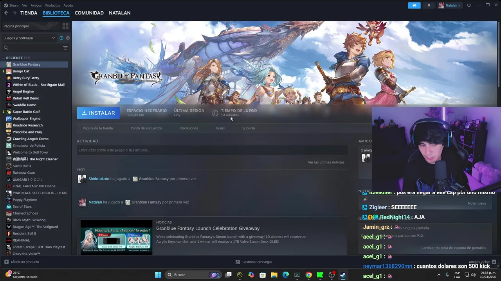Open the Ver menu
This screenshot has width=501, height=281.
25,5
